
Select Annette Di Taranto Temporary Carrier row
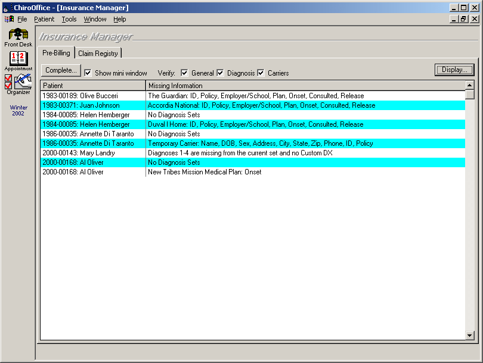(x=253, y=143)
